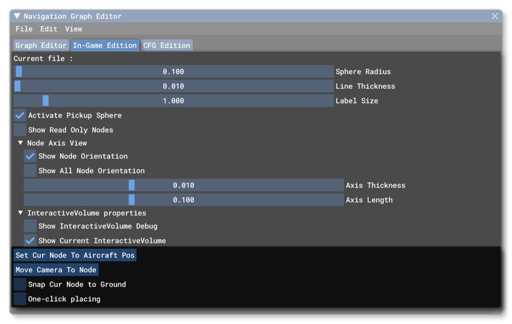This screenshot has width=512, height=324.
Task: Enable Show Read Only Nodes
Action: [x=19, y=130]
